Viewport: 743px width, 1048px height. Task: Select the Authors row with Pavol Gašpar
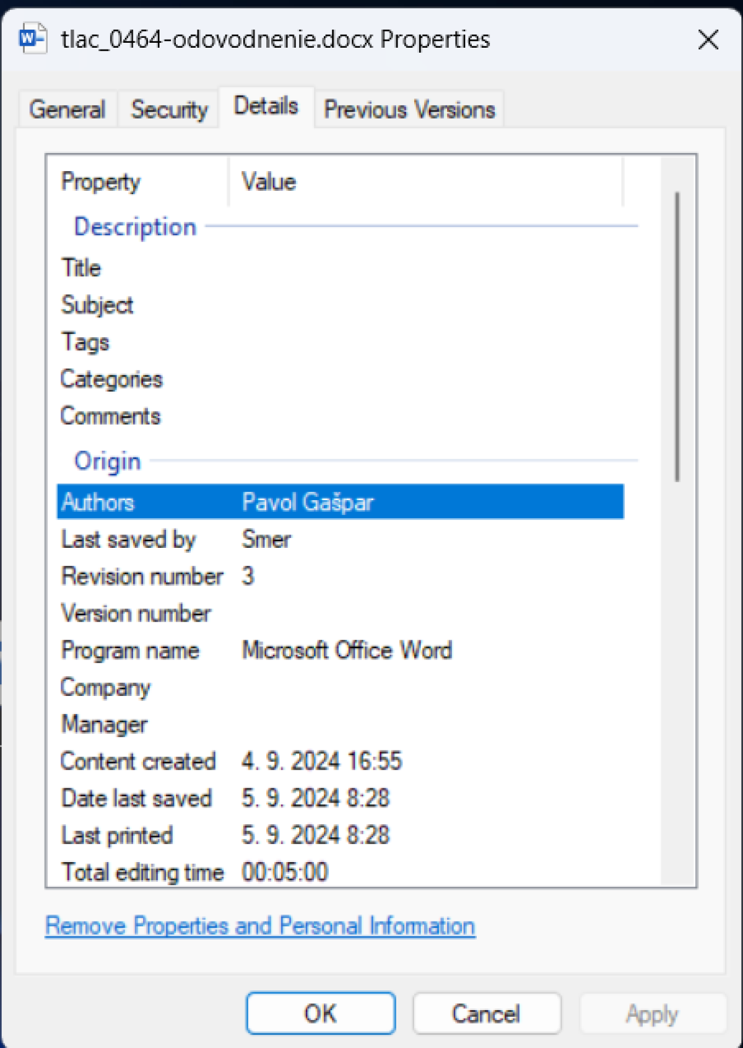[339, 502]
